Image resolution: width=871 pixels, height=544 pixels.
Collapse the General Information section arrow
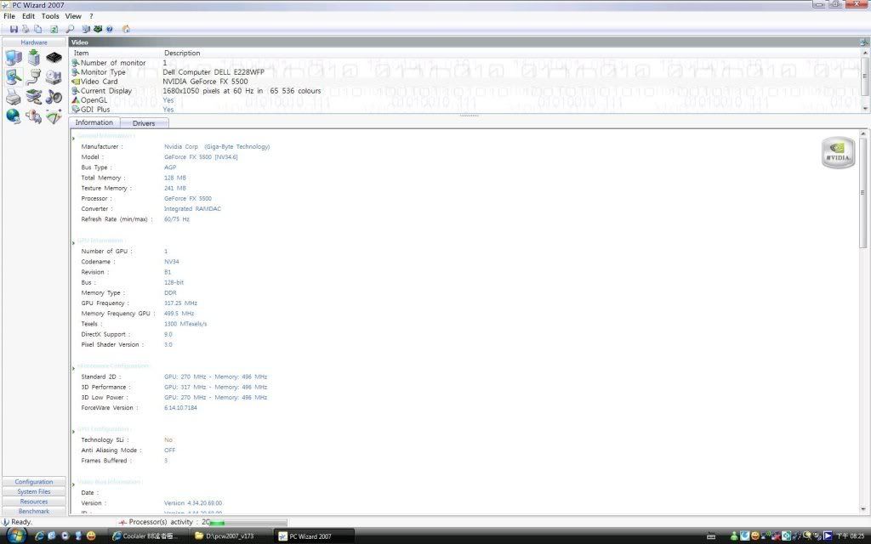pos(73,139)
